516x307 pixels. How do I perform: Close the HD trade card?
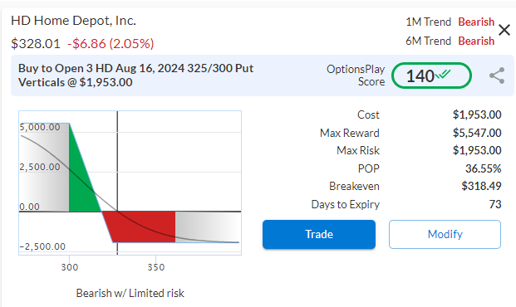[504, 30]
